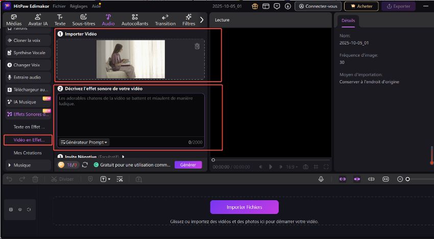Open the 16:9 aspect ratio dropdown
The height and width of the screenshot is (239, 434).
[292, 166]
